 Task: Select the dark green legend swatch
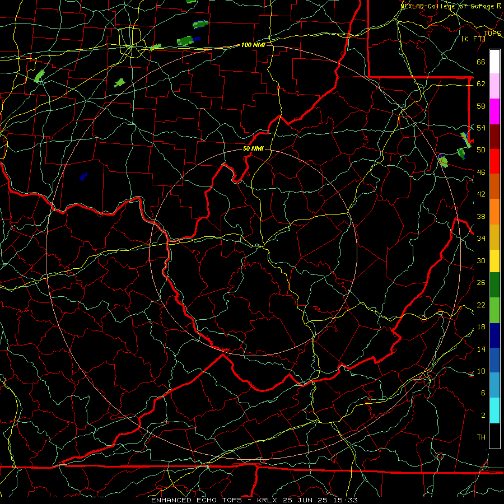point(494,285)
